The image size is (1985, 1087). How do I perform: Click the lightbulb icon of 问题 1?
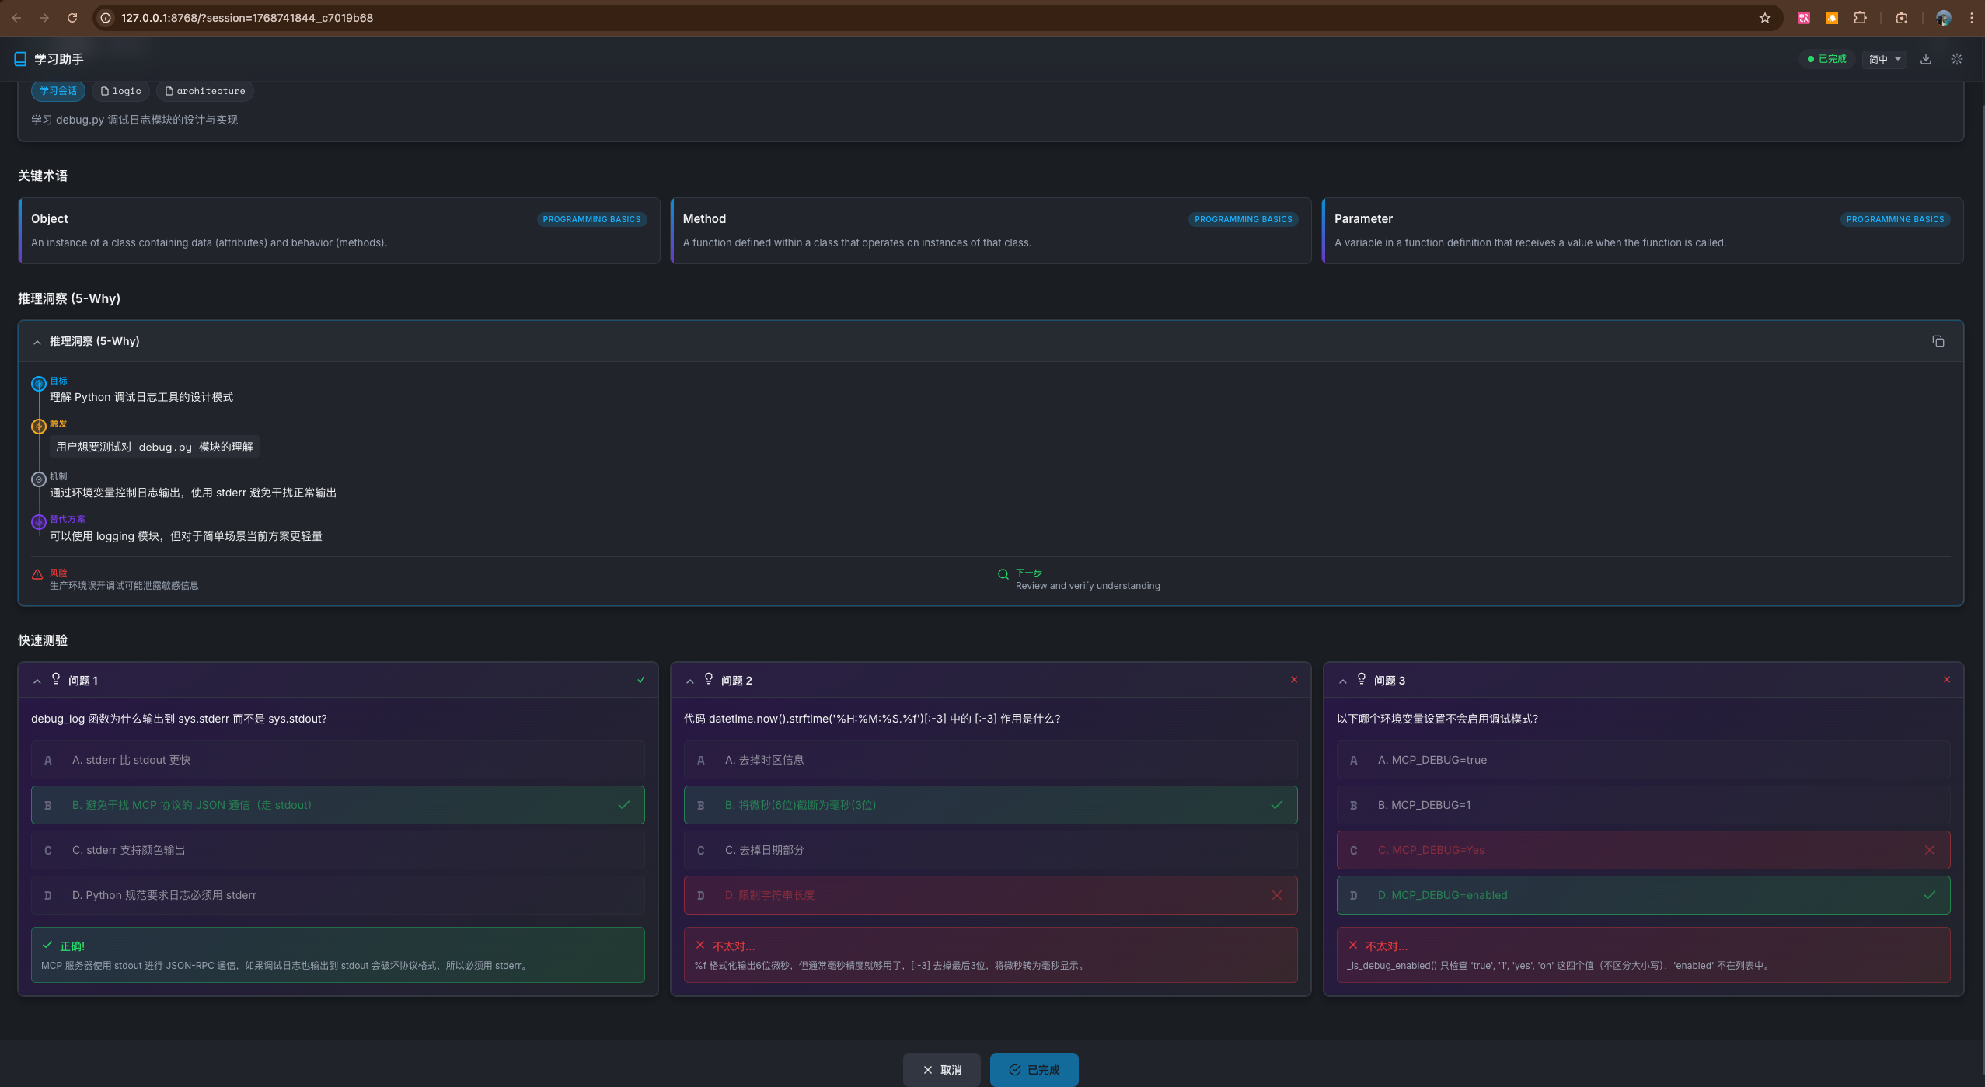tap(56, 679)
